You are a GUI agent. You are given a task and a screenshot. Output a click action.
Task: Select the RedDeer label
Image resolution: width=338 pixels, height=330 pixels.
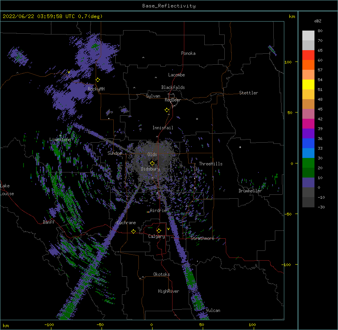[x=173, y=100]
